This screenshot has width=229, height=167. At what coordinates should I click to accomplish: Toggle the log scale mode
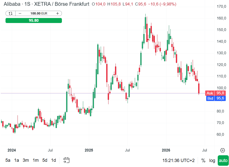(212, 160)
